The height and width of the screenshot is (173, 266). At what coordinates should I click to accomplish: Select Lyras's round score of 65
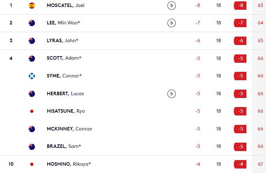point(260,41)
